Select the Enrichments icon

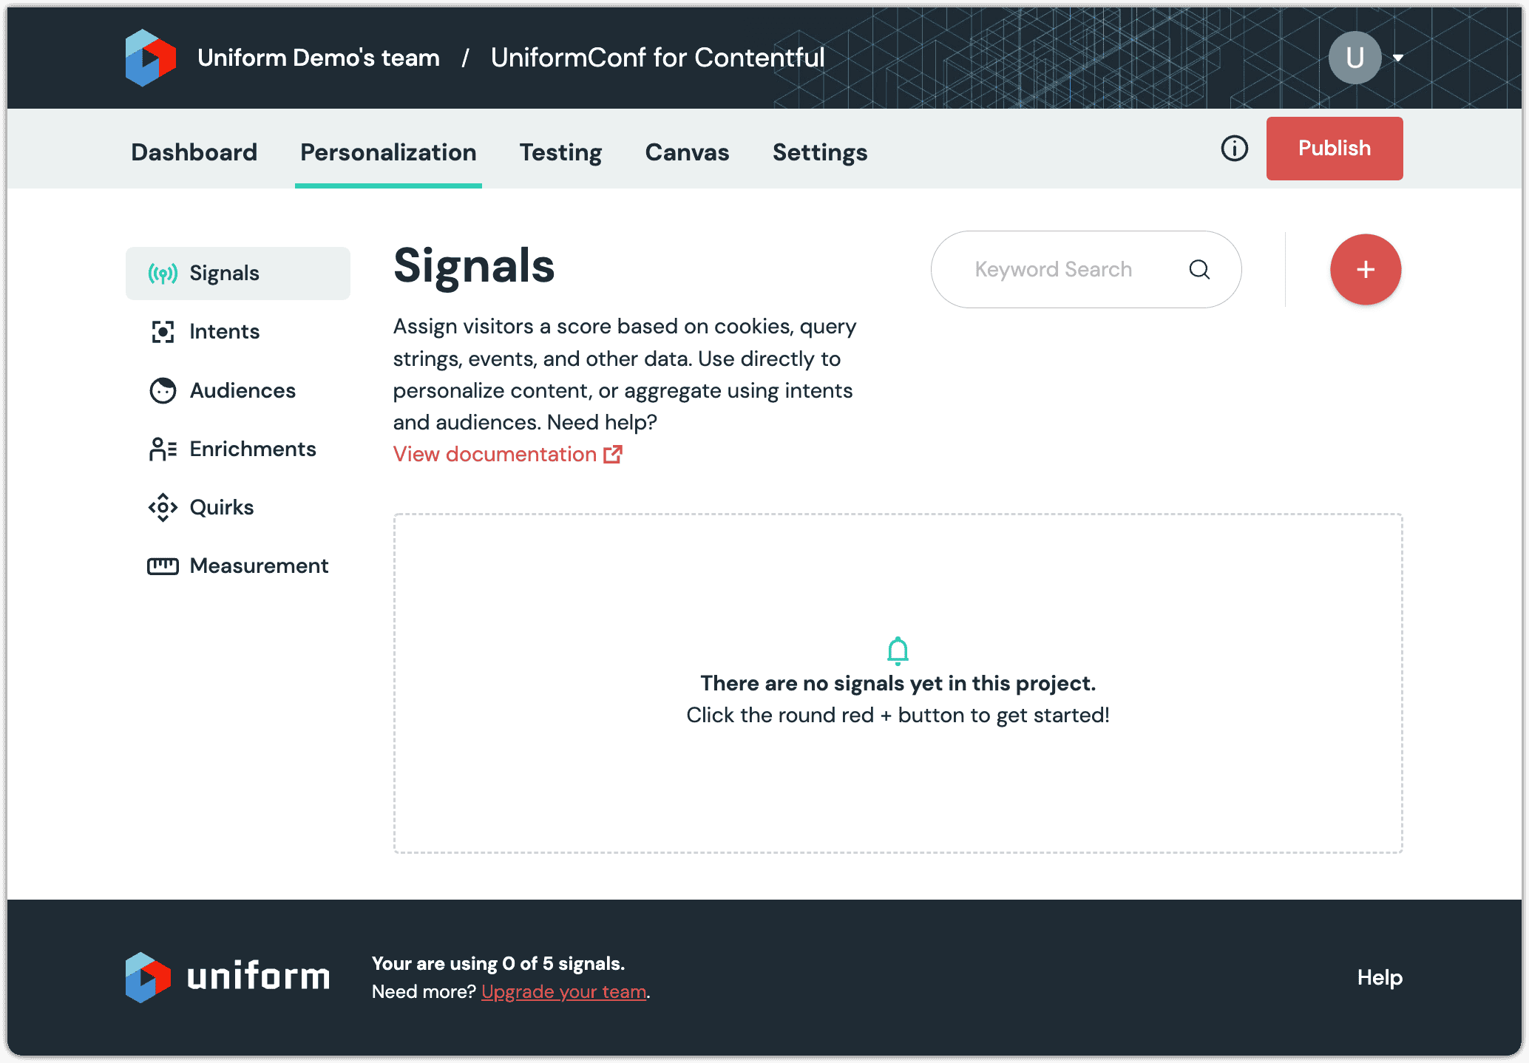[162, 449]
